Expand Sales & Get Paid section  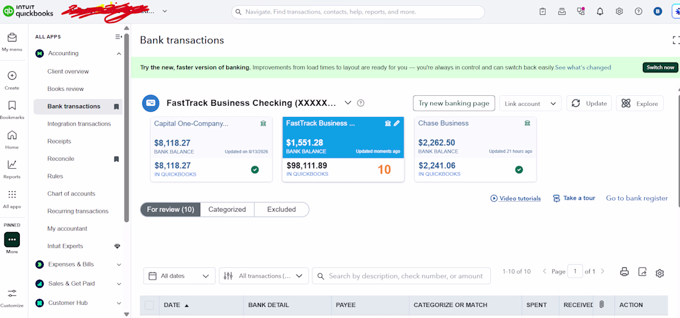[x=119, y=284]
